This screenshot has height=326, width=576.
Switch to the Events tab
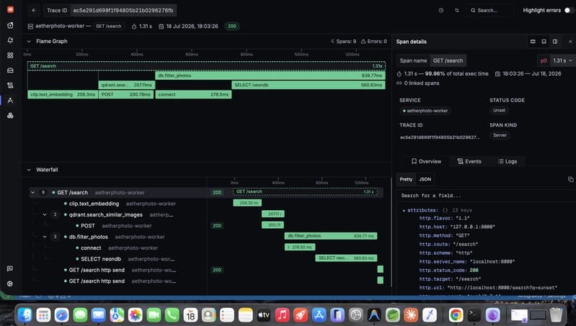(x=469, y=161)
